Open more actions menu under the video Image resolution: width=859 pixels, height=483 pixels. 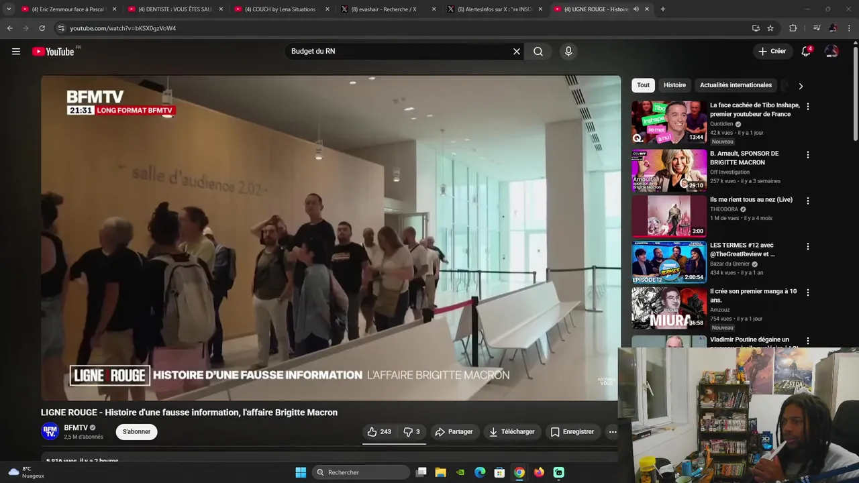pos(613,432)
